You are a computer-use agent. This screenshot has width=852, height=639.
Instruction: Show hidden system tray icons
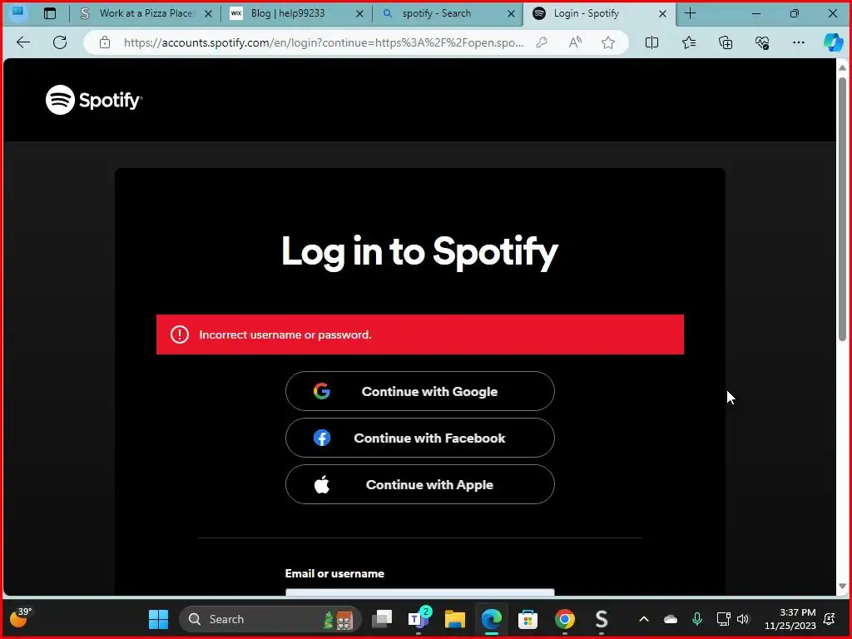[x=644, y=619]
